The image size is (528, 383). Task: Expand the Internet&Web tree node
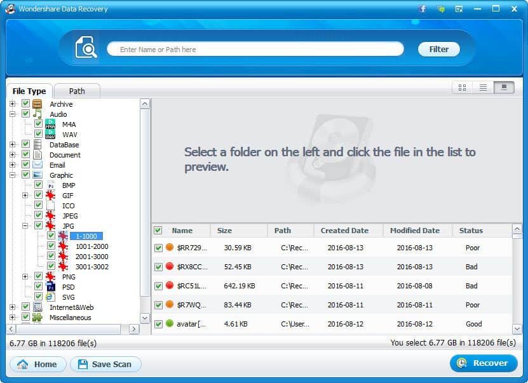(13, 307)
